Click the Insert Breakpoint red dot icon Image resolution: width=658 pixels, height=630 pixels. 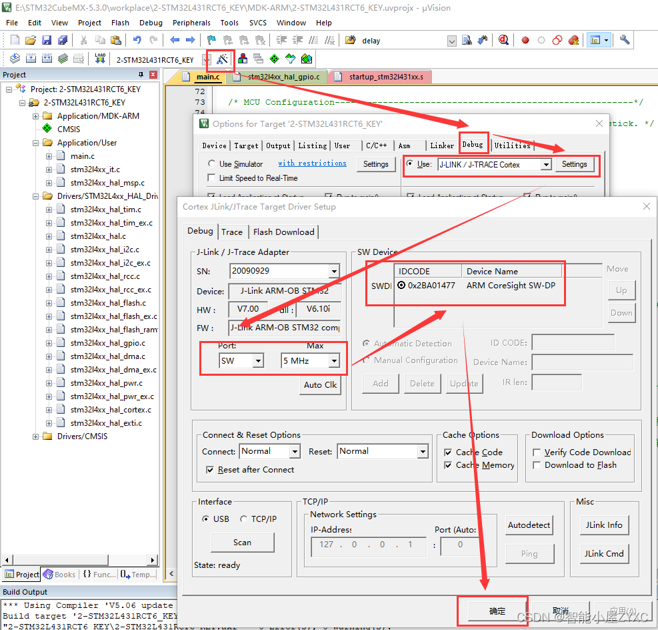click(x=525, y=40)
